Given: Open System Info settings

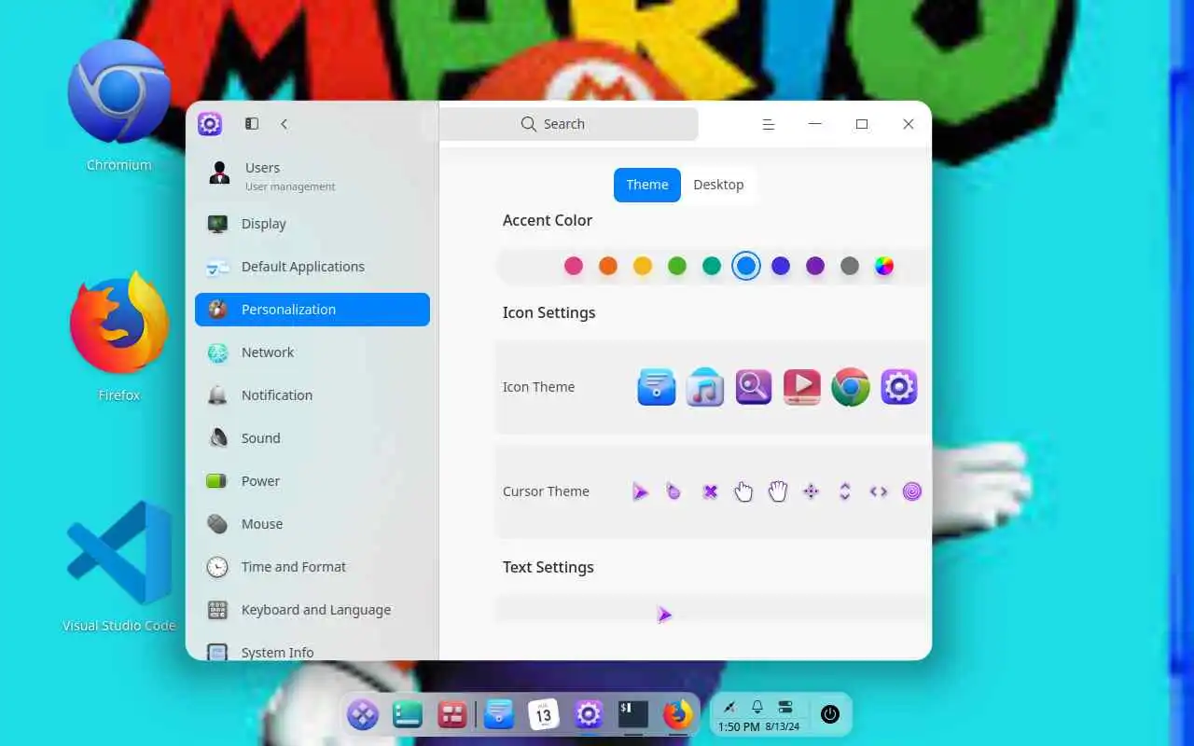Looking at the screenshot, I should click(x=312, y=652).
